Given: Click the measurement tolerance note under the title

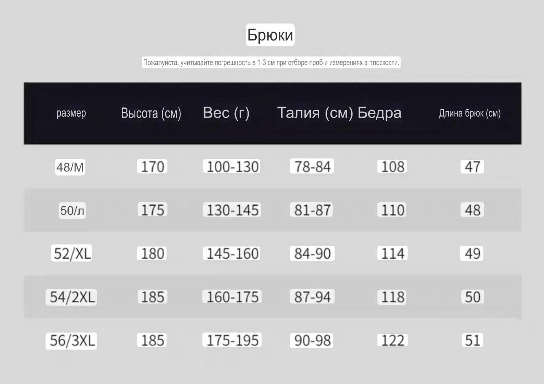Looking at the screenshot, I should pos(271,63).
